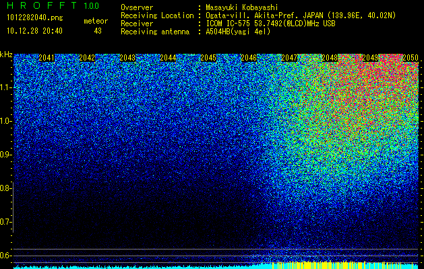Click the 2046 time marker
Screen dimensions: 424x269
pos(249,58)
